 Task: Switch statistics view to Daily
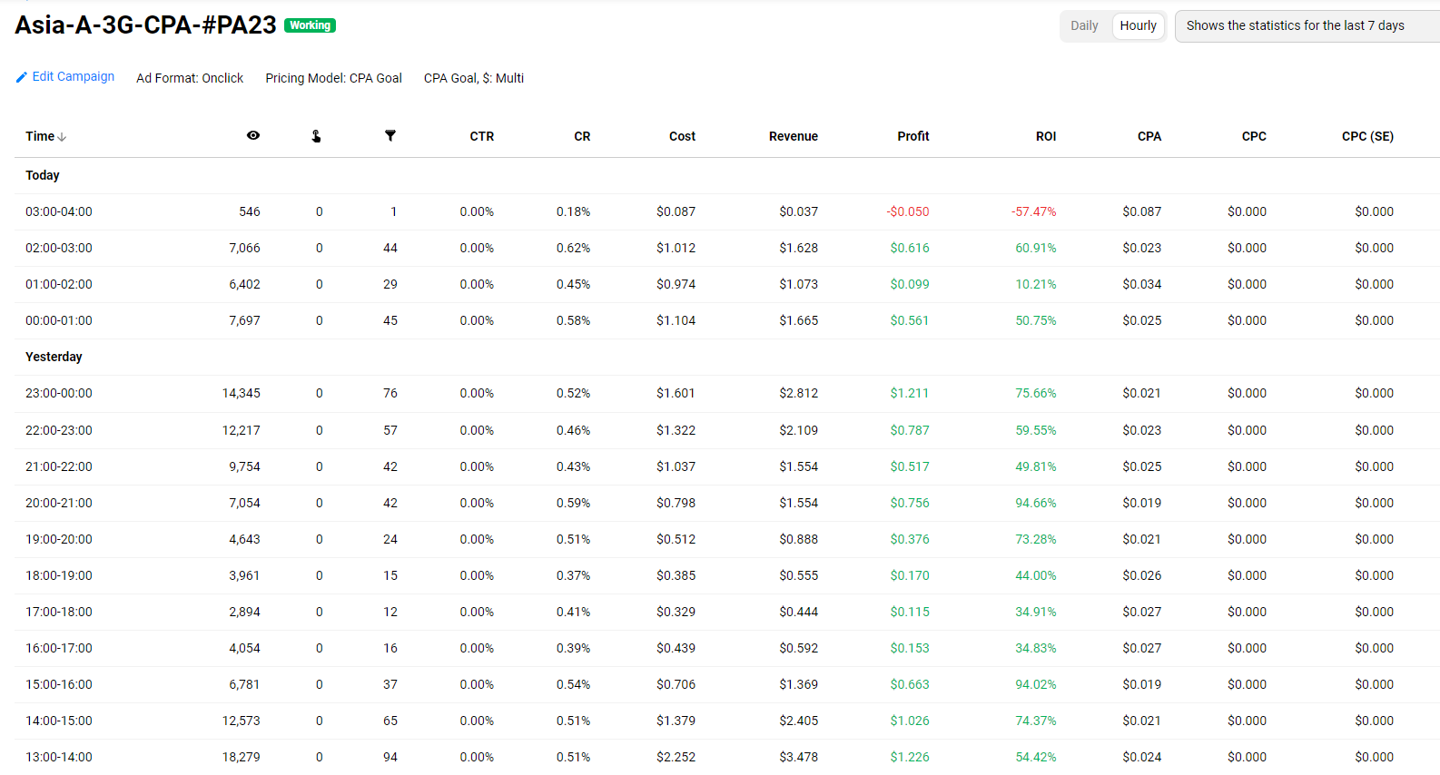(1084, 25)
